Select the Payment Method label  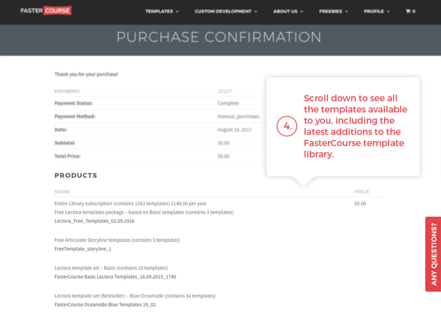pyautogui.click(x=75, y=116)
